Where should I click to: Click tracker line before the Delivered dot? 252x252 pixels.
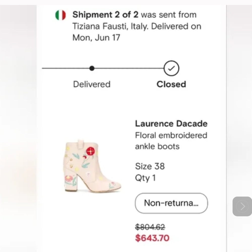click(66, 68)
